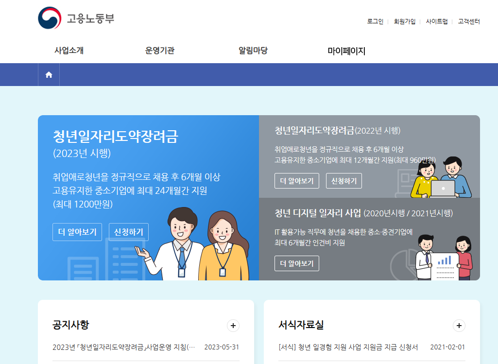498x364 pixels.
Task: Expand the 공지사항 section with the plus icon
Action: click(x=233, y=326)
